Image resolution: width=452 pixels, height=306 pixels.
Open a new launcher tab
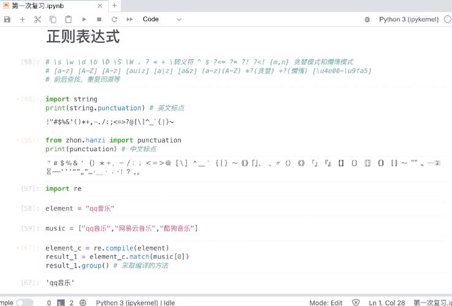tap(115, 6)
